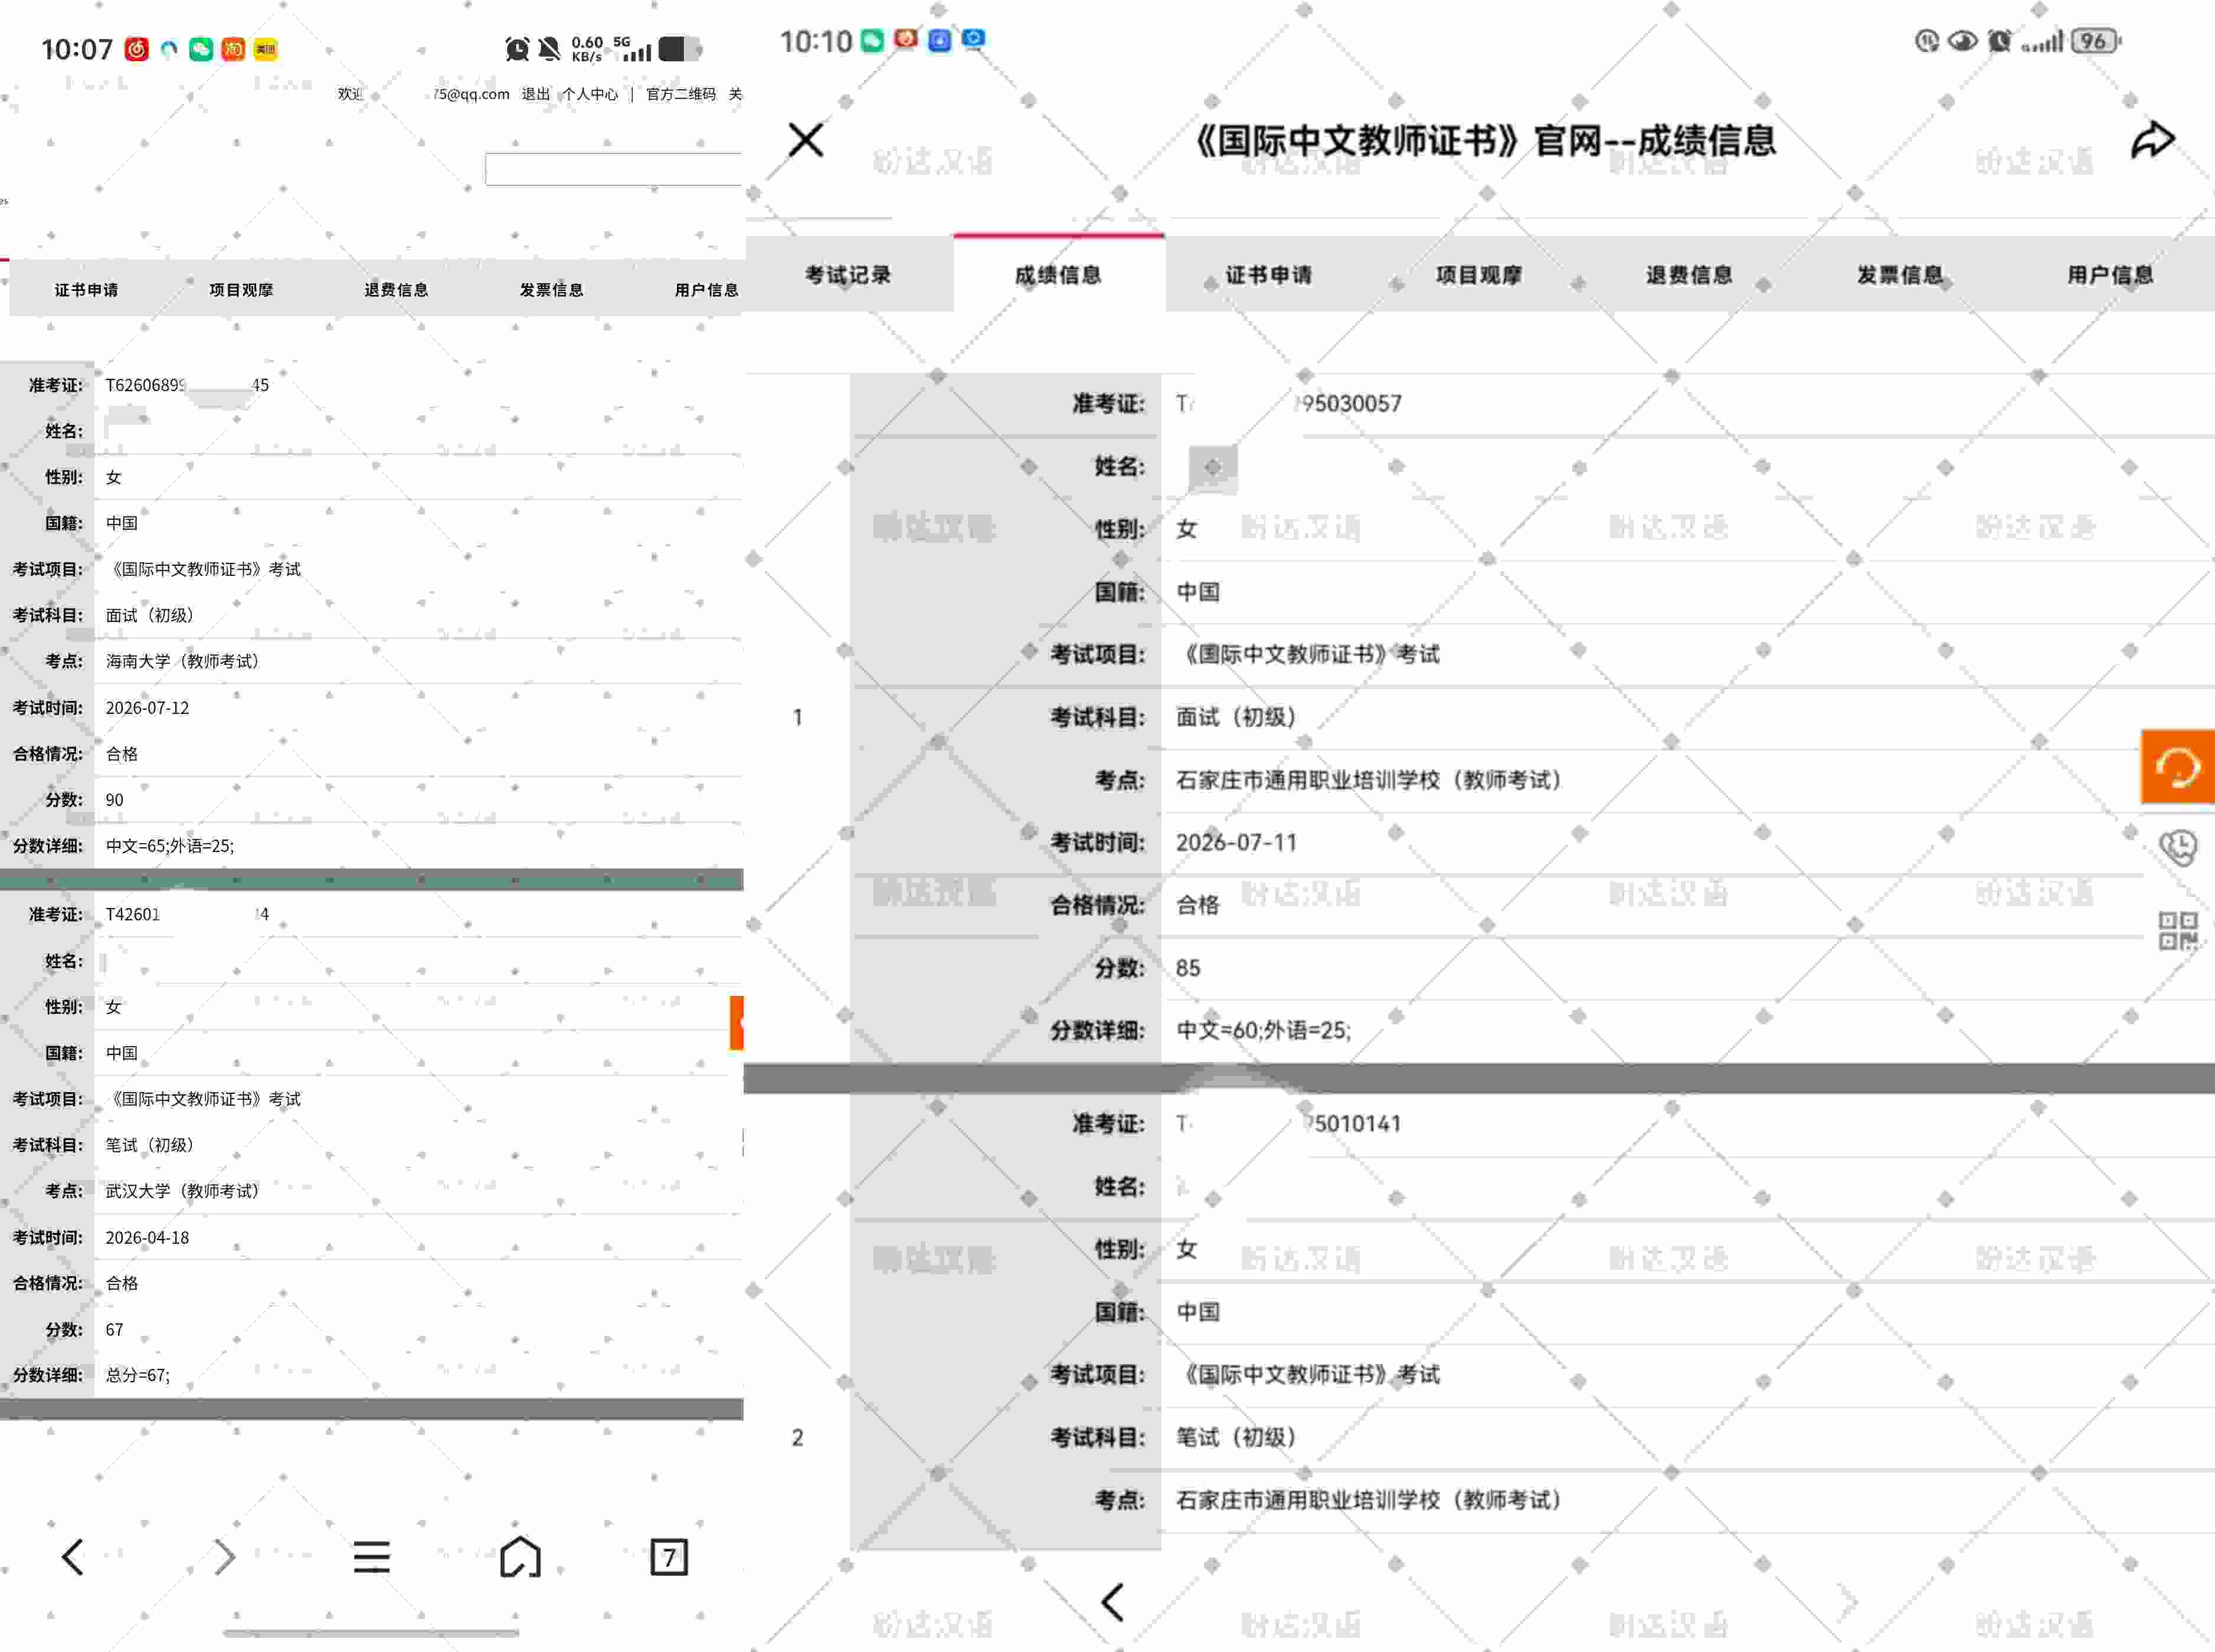The width and height of the screenshot is (2215, 1652).
Task: Tap green WeChat icon in left status bar
Action: 201,49
